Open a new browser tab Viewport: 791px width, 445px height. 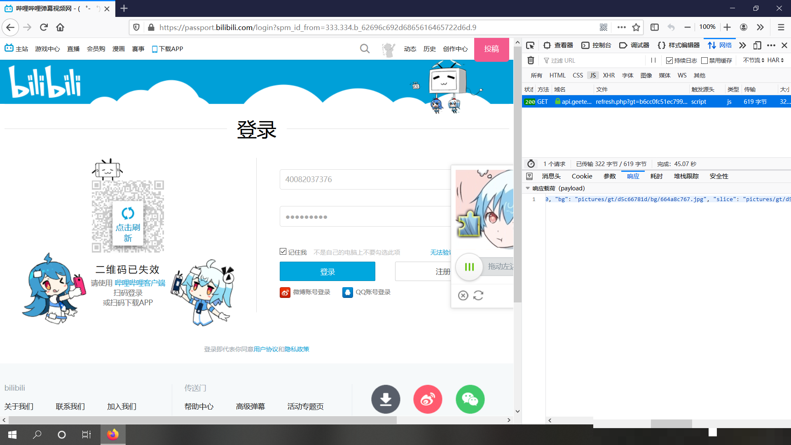point(124,8)
